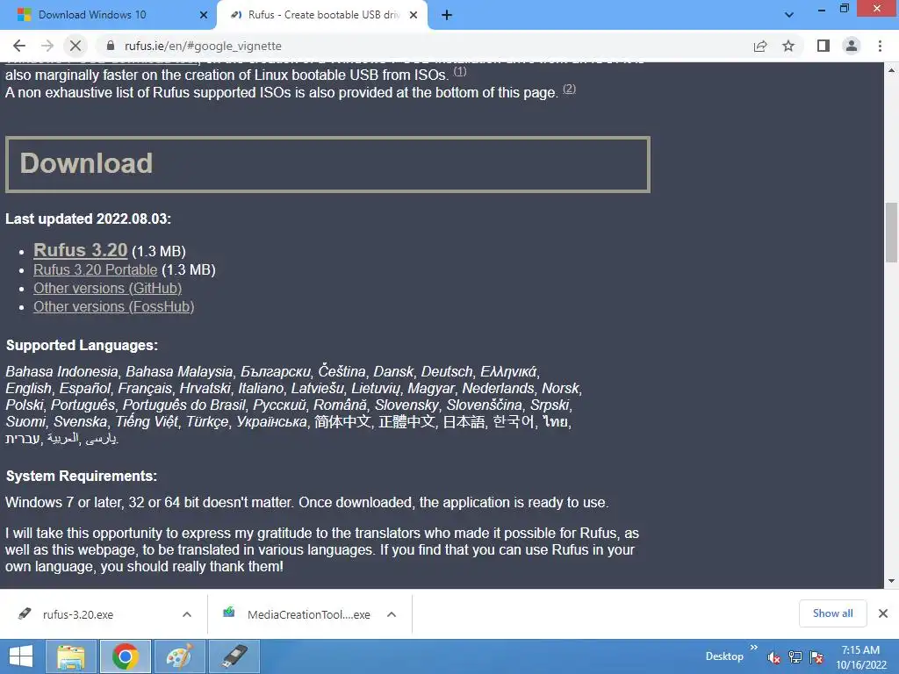This screenshot has height=674, width=899.
Task: Switch to Download Windows 10 tab
Action: click(x=109, y=15)
